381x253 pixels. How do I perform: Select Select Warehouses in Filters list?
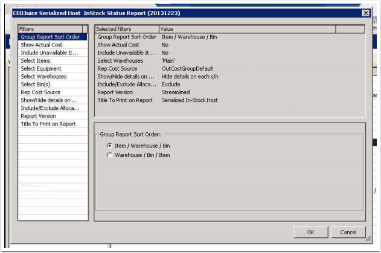(53, 77)
